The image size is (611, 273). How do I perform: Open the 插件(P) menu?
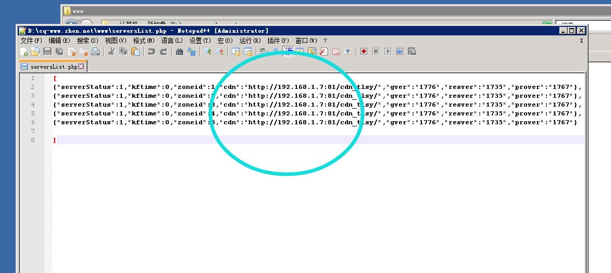(278, 41)
